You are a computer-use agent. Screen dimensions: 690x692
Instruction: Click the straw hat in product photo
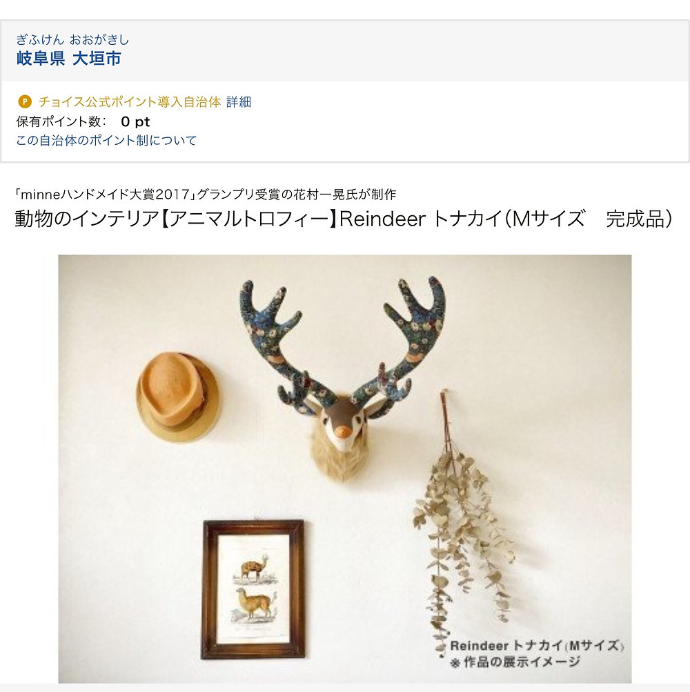177,397
